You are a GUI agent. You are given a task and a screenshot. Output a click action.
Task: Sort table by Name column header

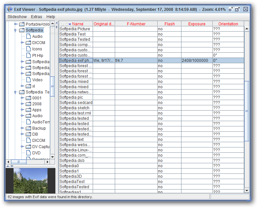[76, 24]
